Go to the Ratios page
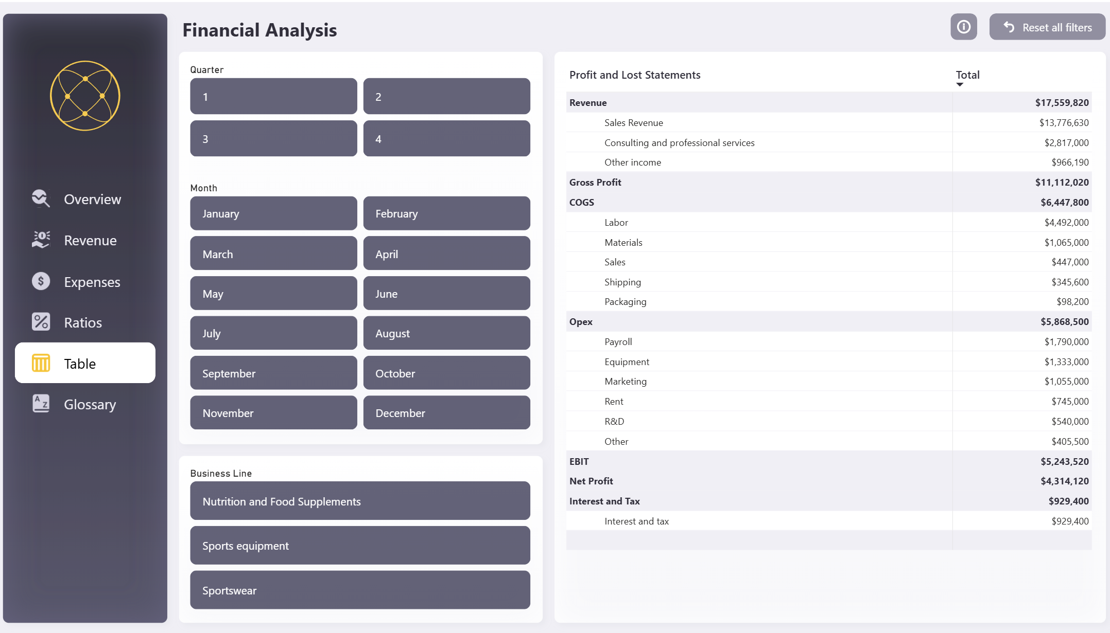This screenshot has height=633, width=1110. coord(83,322)
